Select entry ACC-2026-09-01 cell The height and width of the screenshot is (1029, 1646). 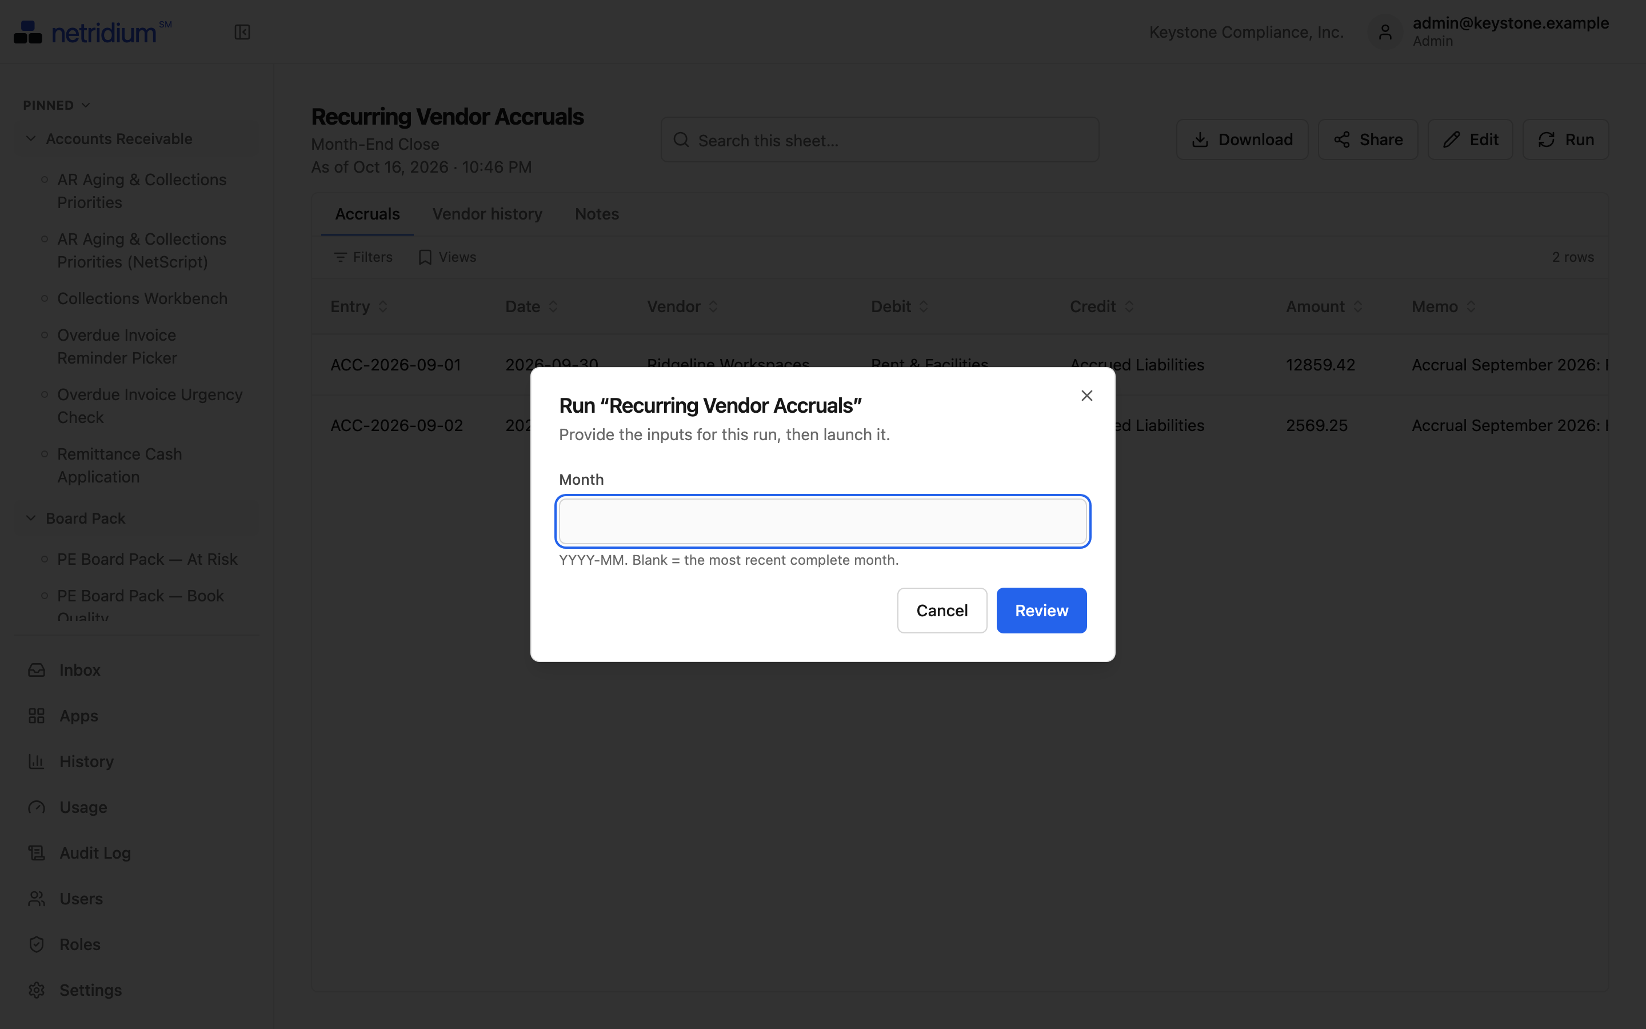click(396, 365)
